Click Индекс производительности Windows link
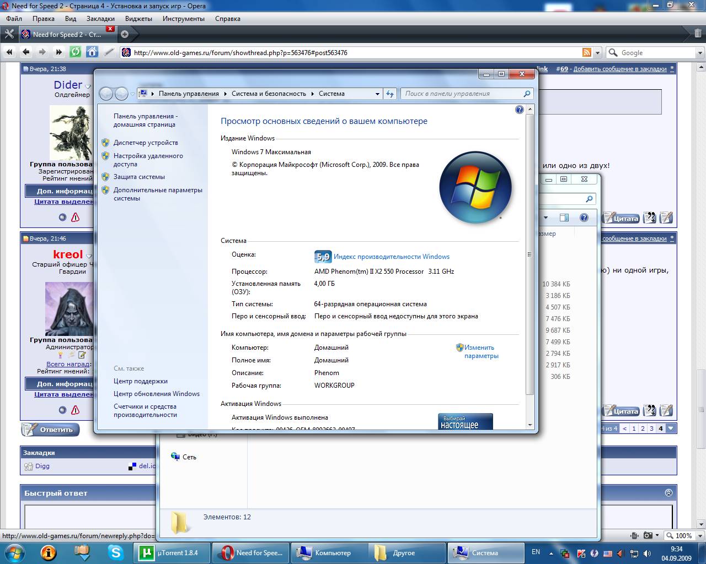Image resolution: width=706 pixels, height=564 pixels. pos(391,257)
